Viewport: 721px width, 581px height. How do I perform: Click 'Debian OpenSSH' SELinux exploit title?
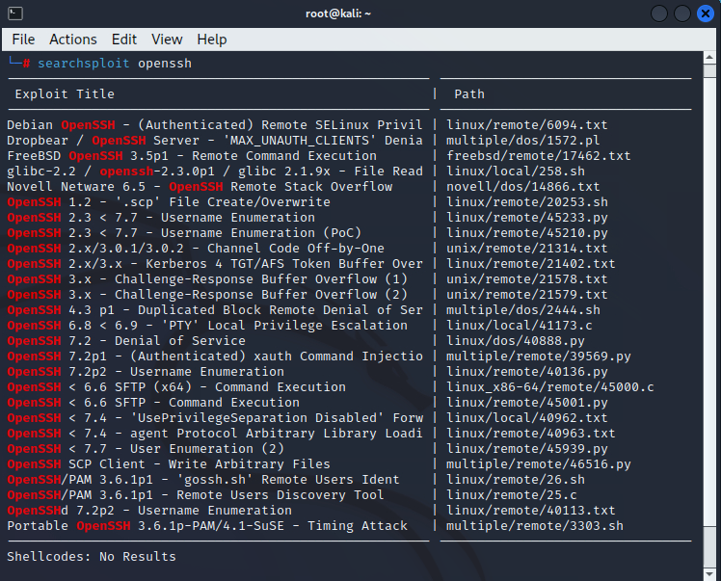point(214,124)
